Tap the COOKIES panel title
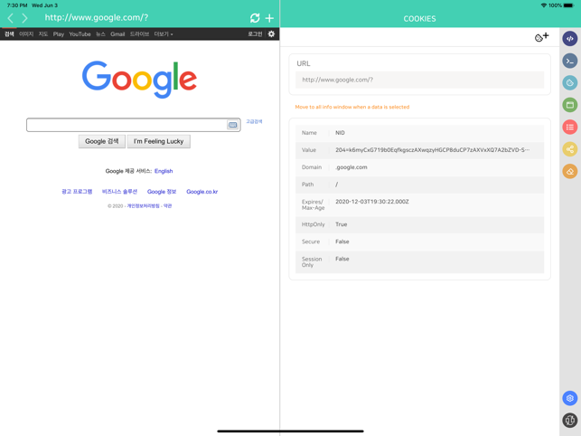Image resolution: width=581 pixels, height=436 pixels. pyautogui.click(x=419, y=19)
